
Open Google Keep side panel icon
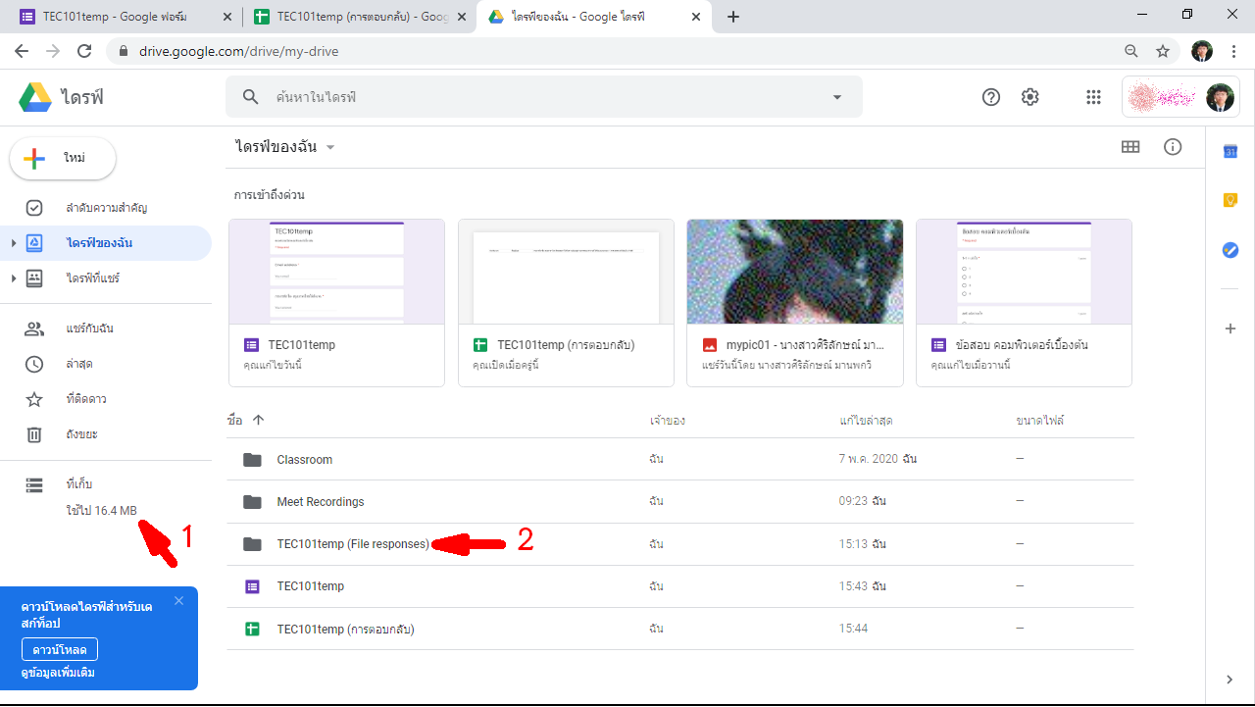(1230, 200)
